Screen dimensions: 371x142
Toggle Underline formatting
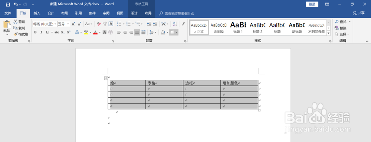[47, 32]
